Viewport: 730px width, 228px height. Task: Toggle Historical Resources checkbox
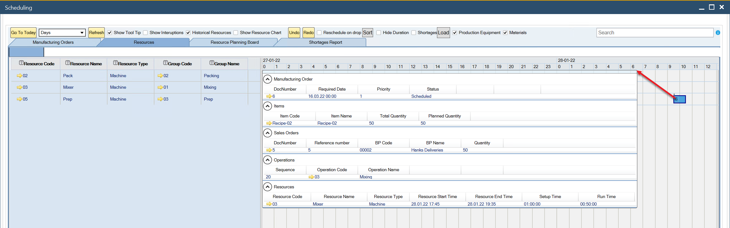pyautogui.click(x=188, y=32)
